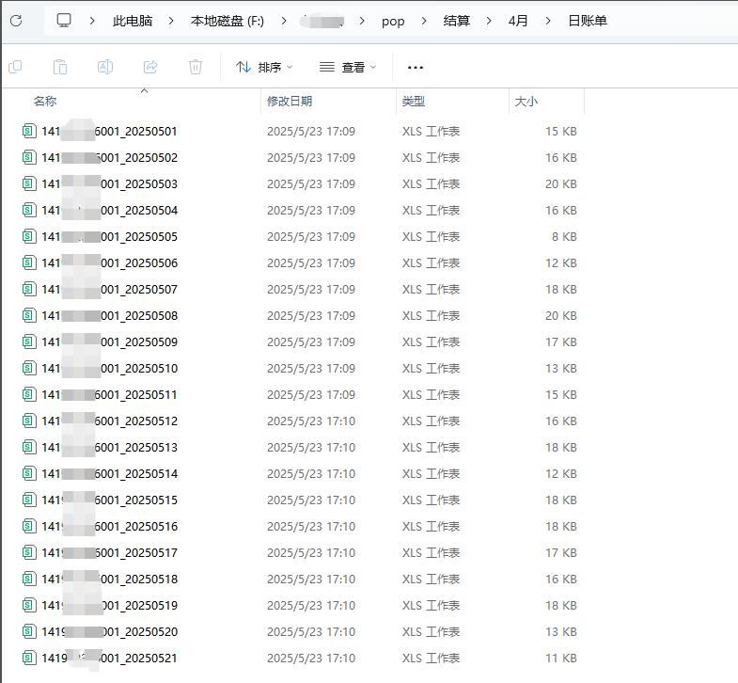Open the 排序 sort dropdown

click(x=264, y=68)
